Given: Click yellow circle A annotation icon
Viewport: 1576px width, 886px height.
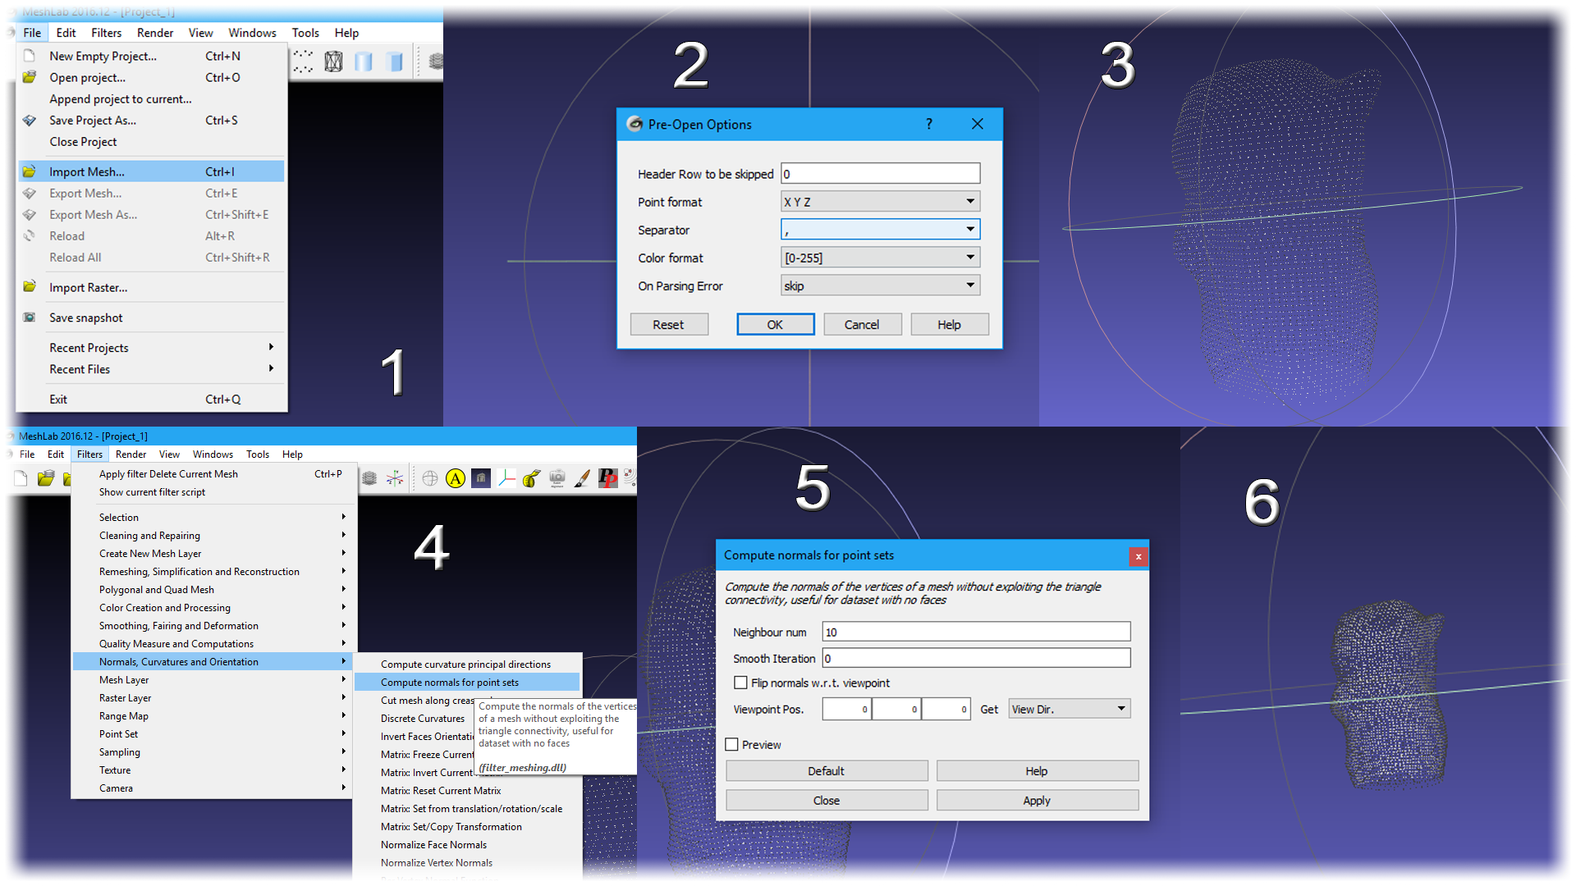Looking at the screenshot, I should pyautogui.click(x=455, y=478).
